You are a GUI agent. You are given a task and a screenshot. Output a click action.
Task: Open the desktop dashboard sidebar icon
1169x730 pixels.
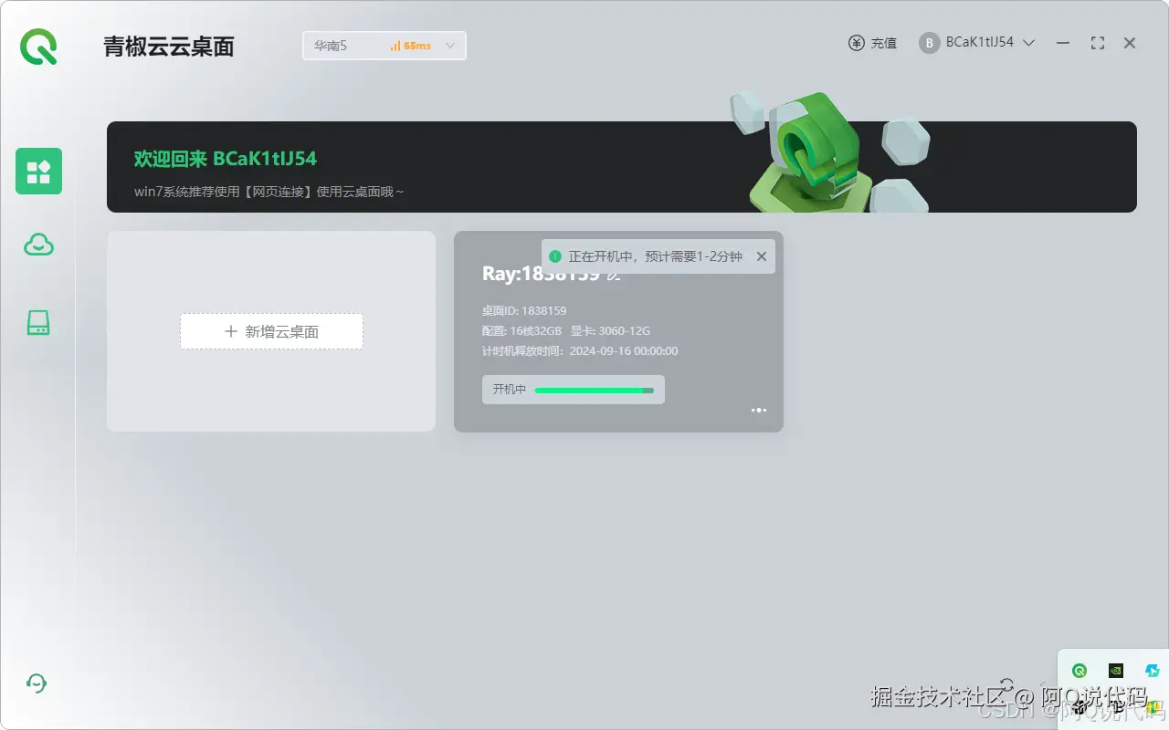click(x=38, y=171)
